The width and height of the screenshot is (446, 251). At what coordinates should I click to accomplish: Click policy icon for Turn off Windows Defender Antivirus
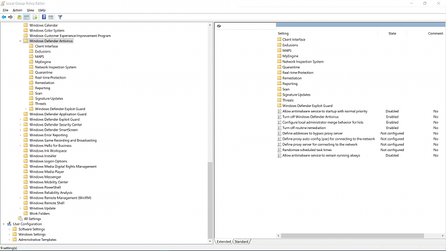(279, 117)
